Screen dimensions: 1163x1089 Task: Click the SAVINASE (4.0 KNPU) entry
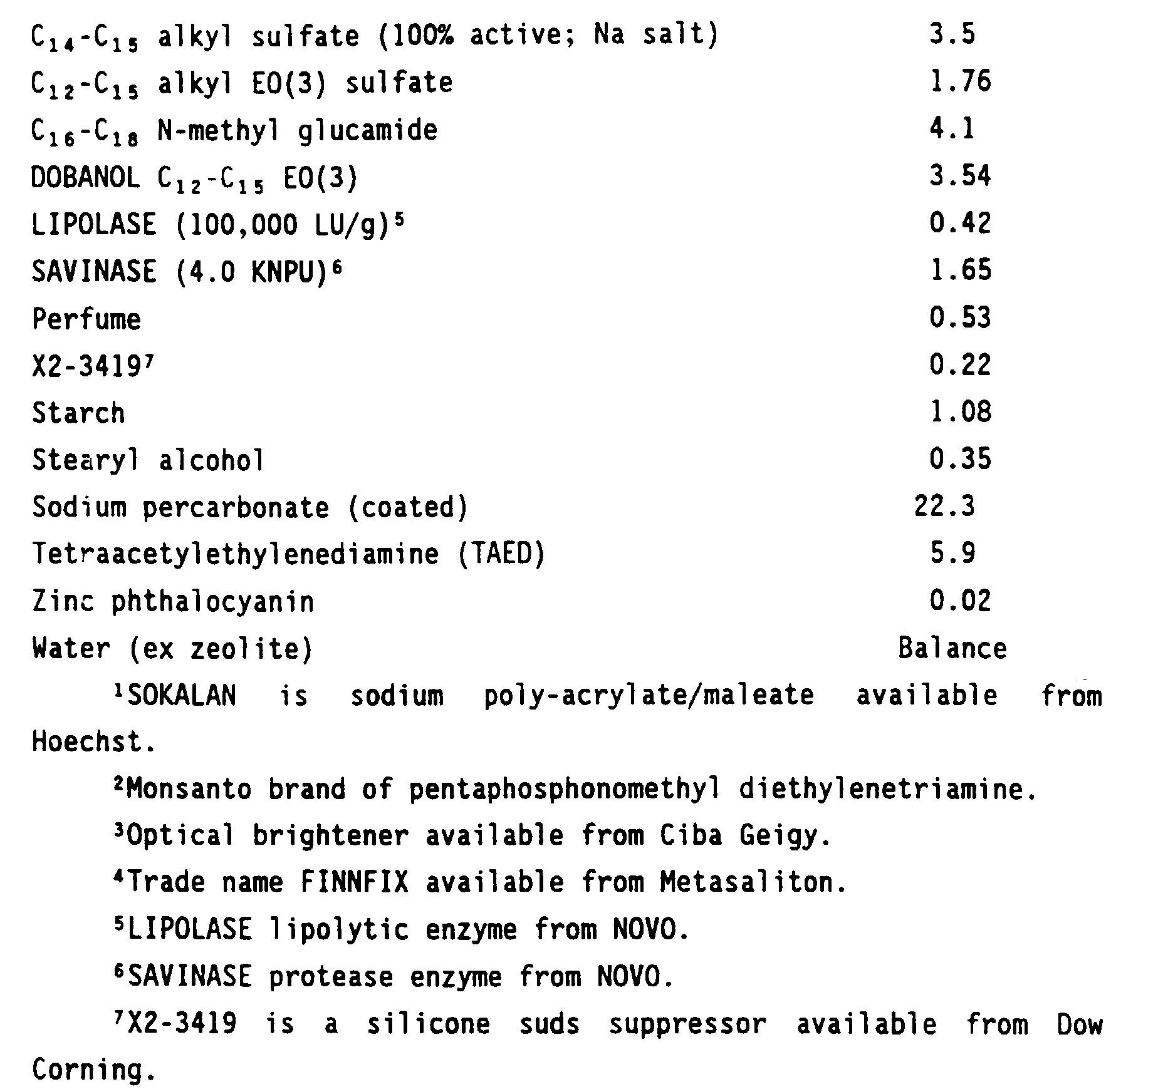[187, 271]
